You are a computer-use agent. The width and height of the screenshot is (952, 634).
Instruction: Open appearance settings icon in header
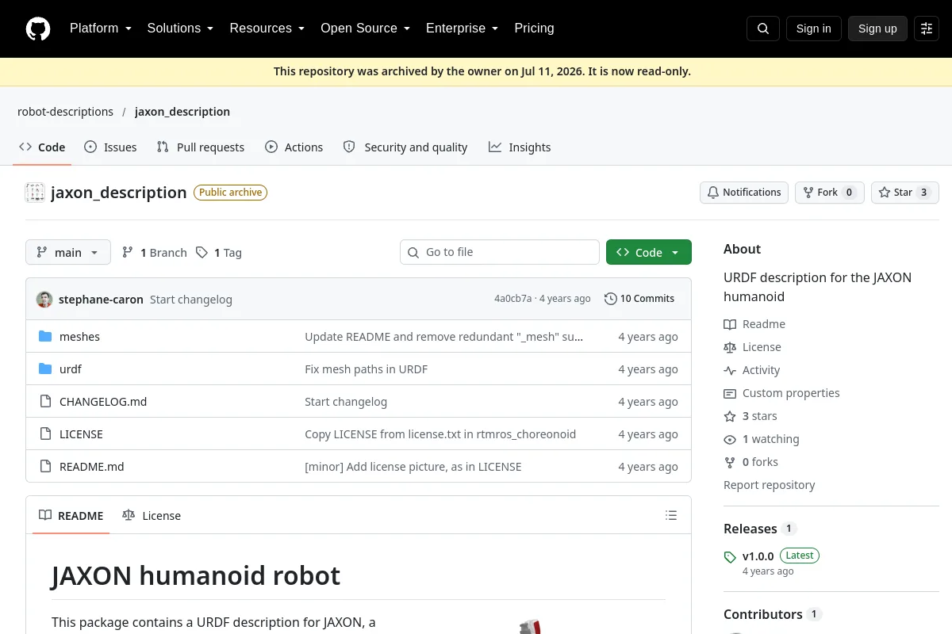(x=927, y=29)
